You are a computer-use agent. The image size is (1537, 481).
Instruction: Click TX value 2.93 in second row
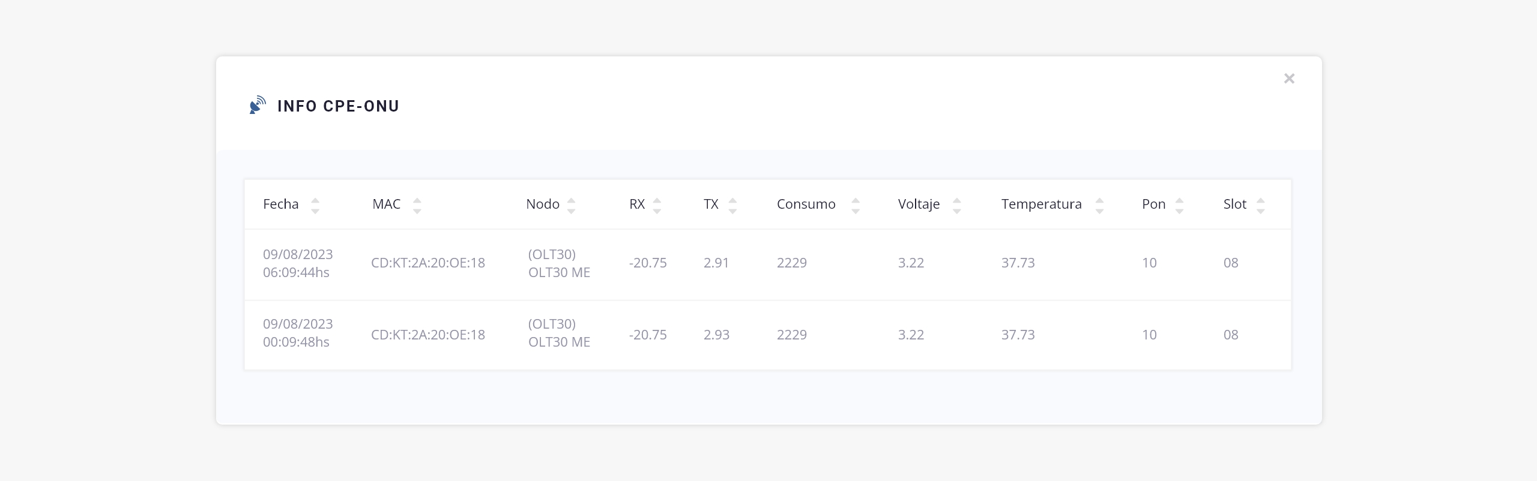(x=716, y=335)
